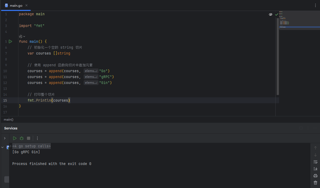
Task: Select the main.go editor tab
Action: point(16,6)
